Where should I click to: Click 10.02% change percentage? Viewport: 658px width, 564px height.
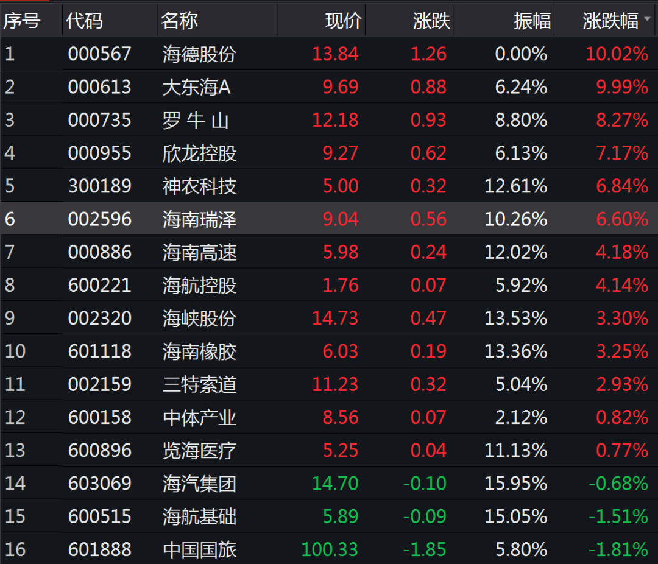coord(617,54)
